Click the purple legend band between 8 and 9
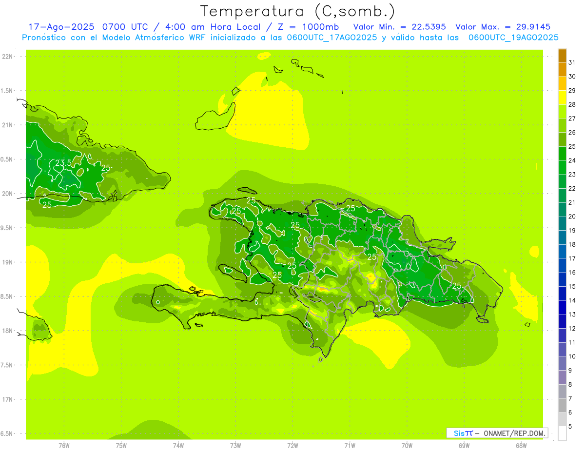585x452 pixels. [562, 377]
